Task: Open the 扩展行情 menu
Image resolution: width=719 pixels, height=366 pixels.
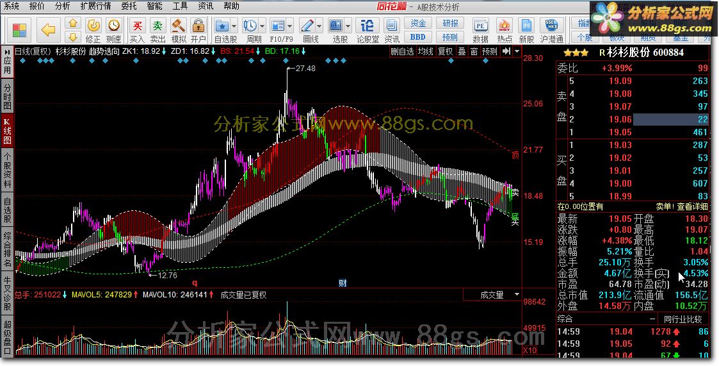Action: pyautogui.click(x=96, y=6)
